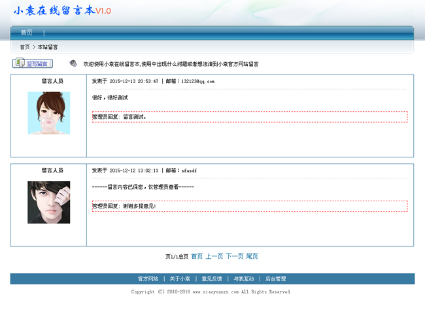Viewport: 425px width, 315px height.
Task: Click the 页1/1总页 page counter
Action: coord(177,256)
